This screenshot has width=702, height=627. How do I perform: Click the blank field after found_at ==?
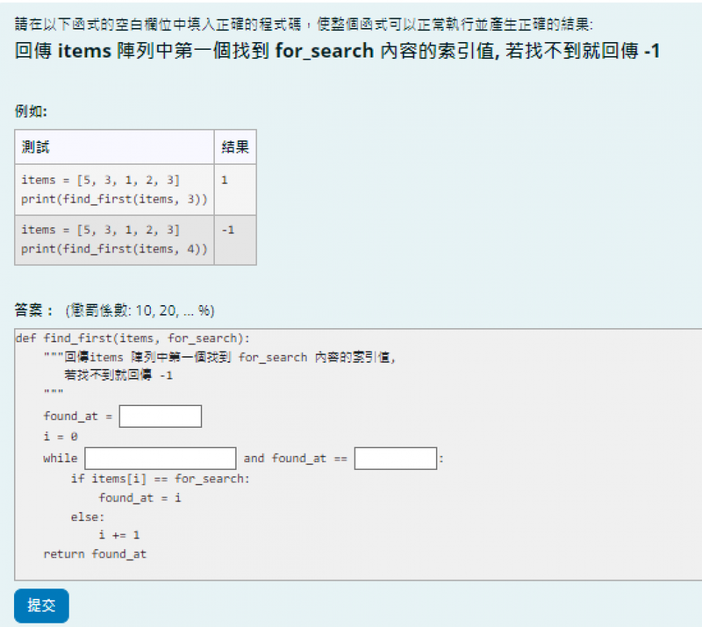[x=395, y=459]
